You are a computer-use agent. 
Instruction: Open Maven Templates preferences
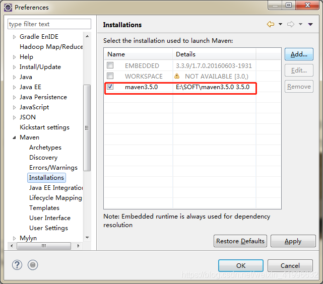[44, 208]
